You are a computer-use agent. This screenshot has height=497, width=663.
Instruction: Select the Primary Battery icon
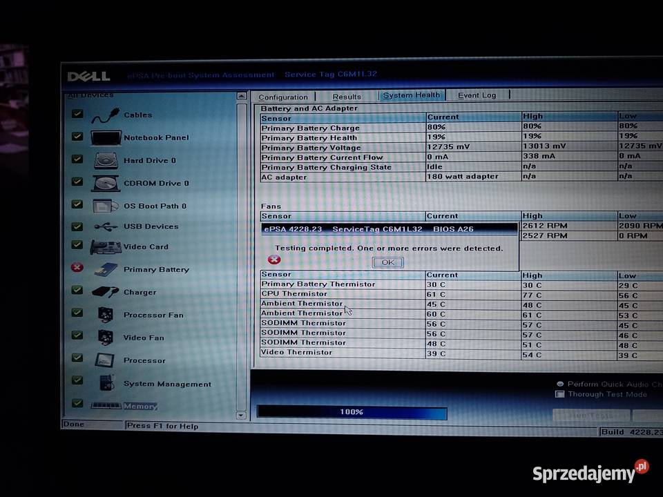(106, 270)
